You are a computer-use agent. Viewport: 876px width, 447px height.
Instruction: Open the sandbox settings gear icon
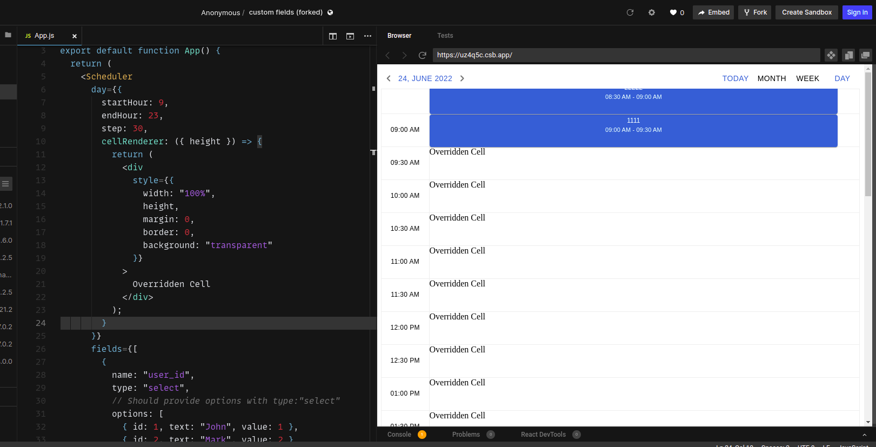click(652, 12)
